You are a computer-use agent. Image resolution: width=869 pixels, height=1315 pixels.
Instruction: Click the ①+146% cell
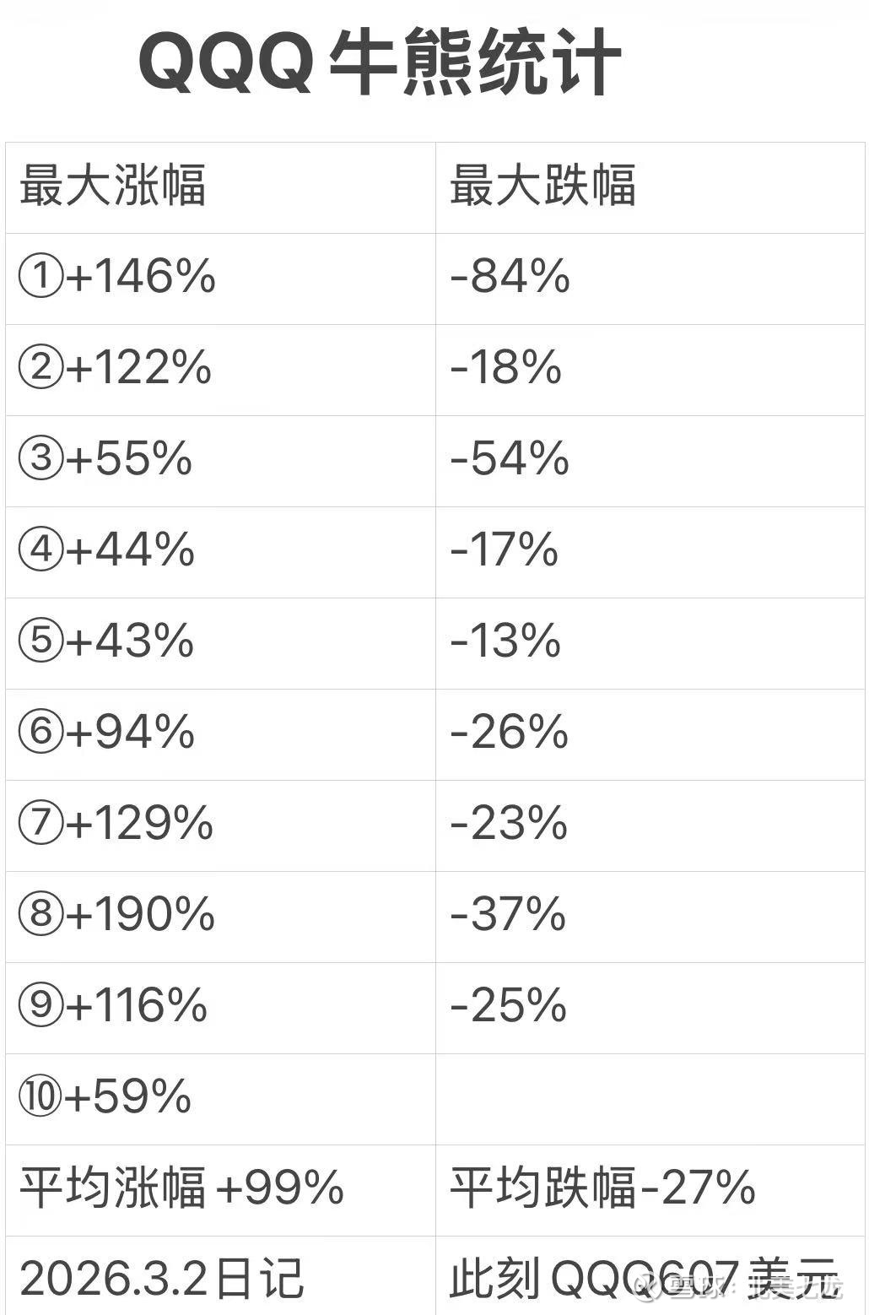tap(117, 277)
